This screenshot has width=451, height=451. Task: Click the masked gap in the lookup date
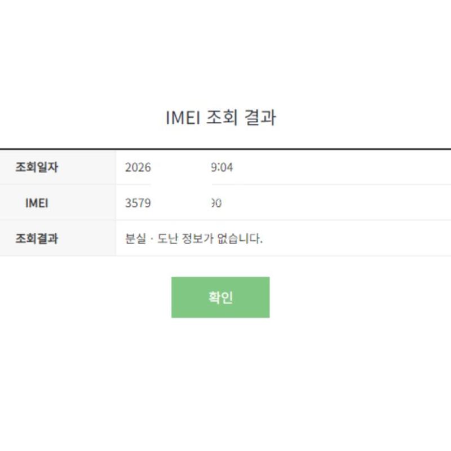[180, 167]
